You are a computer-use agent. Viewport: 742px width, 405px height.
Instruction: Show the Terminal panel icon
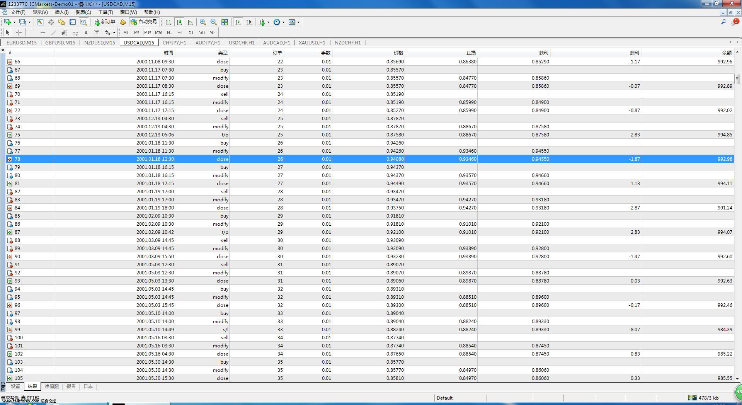click(x=73, y=22)
